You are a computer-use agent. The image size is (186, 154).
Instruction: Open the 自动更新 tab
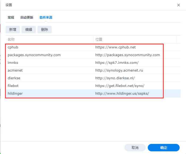pos(27,18)
